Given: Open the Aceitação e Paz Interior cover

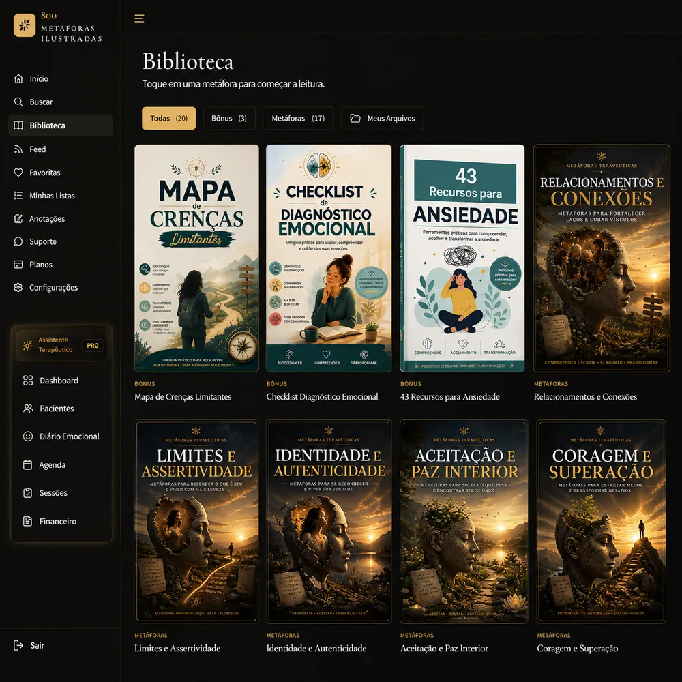Looking at the screenshot, I should point(464,522).
